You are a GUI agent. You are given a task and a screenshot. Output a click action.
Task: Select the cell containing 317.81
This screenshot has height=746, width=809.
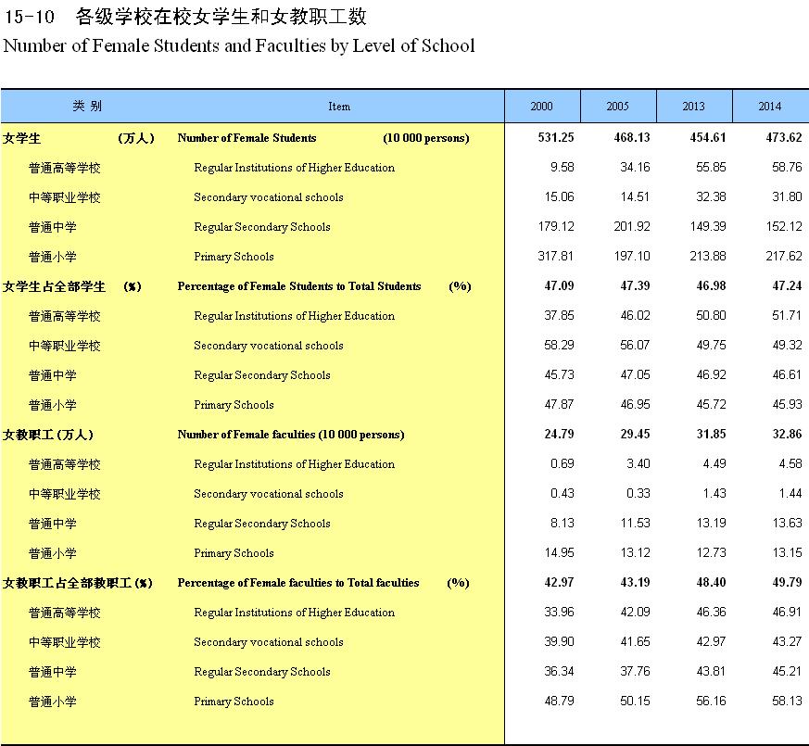click(558, 257)
